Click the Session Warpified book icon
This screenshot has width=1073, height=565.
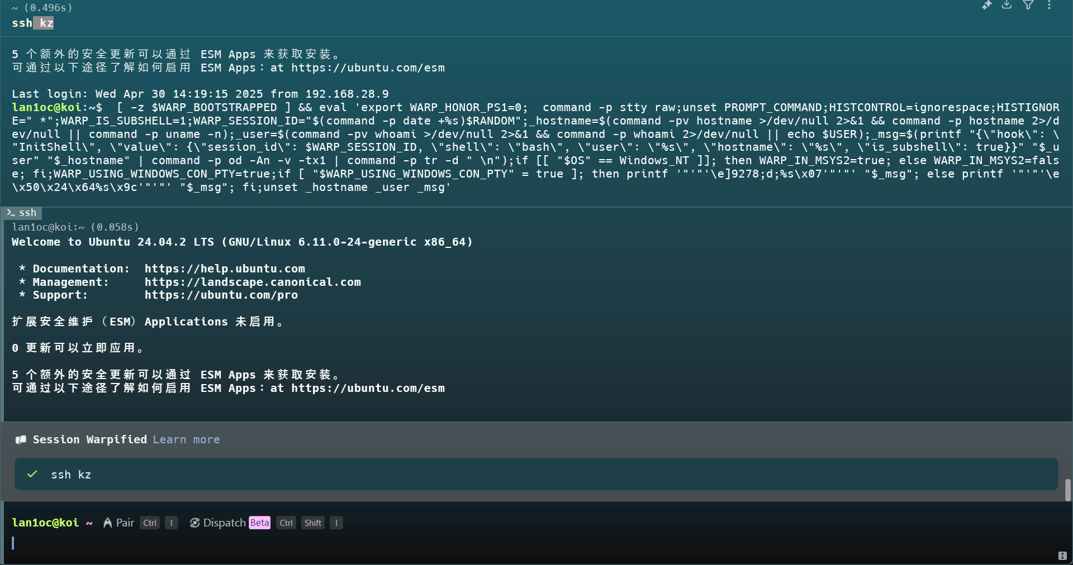pyautogui.click(x=21, y=439)
